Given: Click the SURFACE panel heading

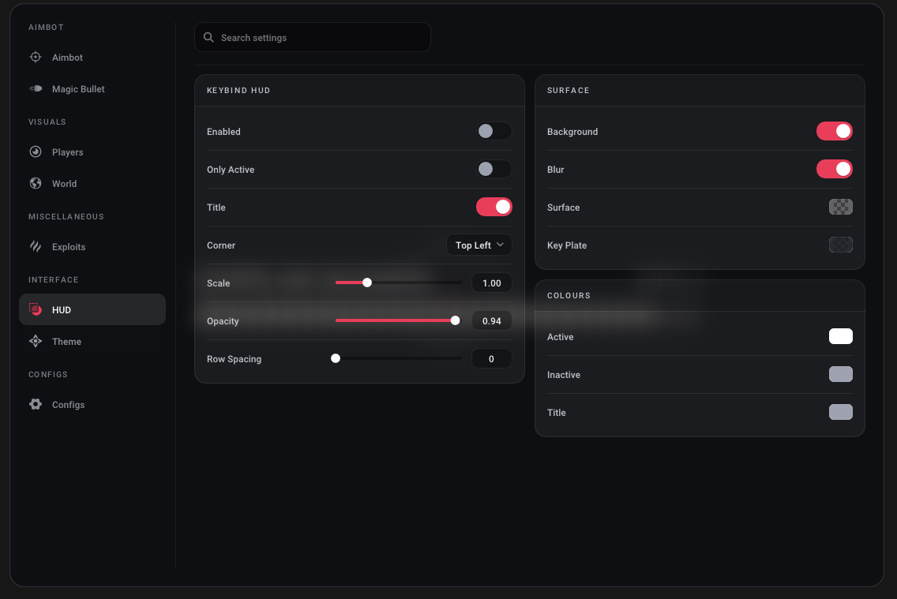Looking at the screenshot, I should [568, 90].
